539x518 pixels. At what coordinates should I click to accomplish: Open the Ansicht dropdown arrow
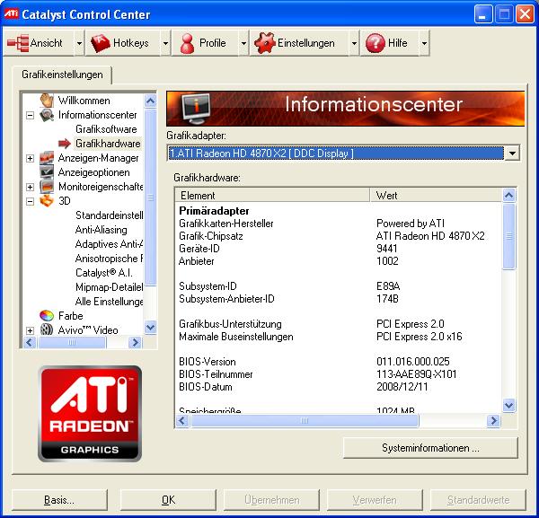(79, 43)
